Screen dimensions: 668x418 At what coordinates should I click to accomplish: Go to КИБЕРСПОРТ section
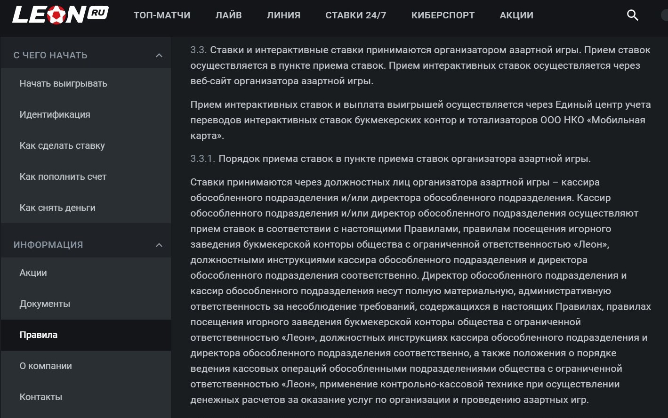(443, 15)
